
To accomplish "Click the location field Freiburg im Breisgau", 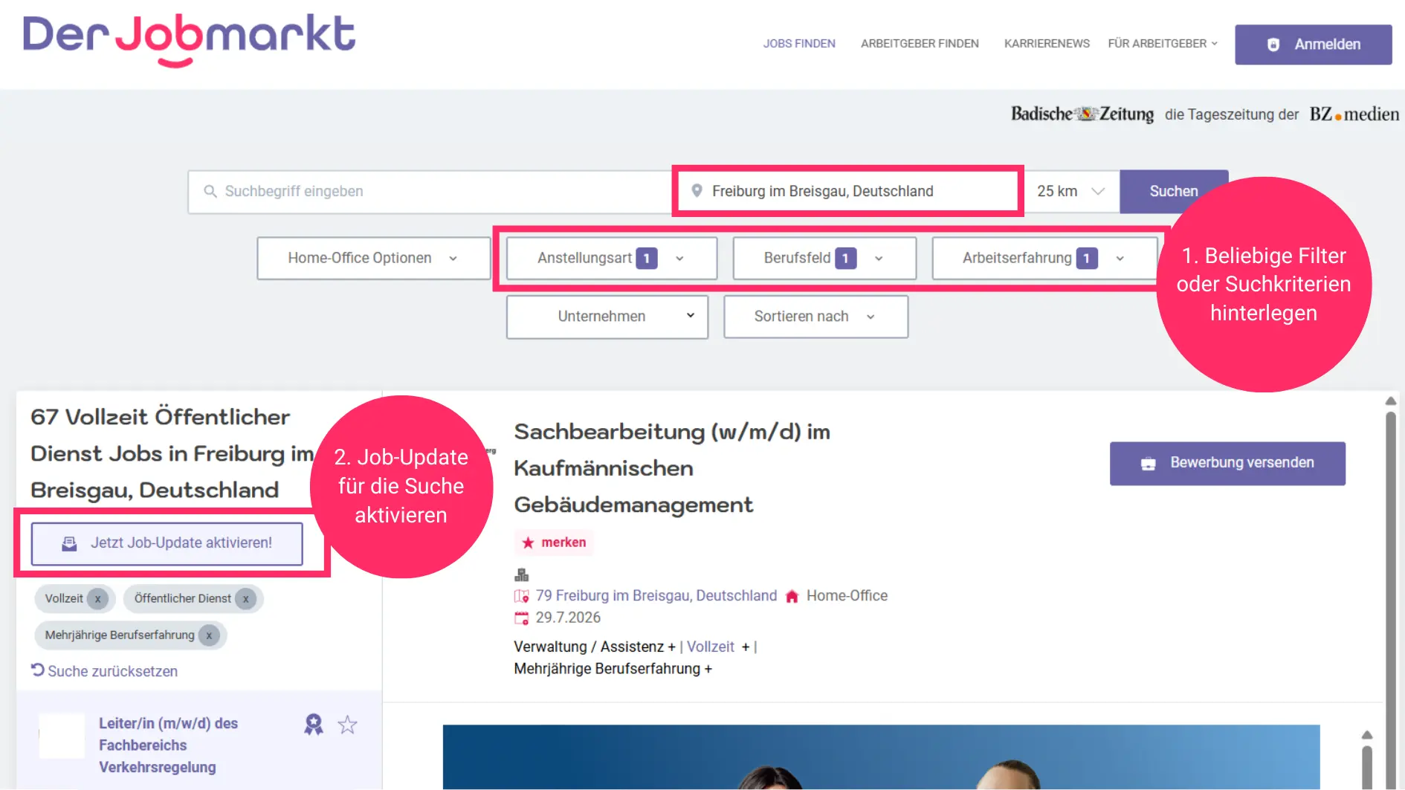I will tap(848, 192).
